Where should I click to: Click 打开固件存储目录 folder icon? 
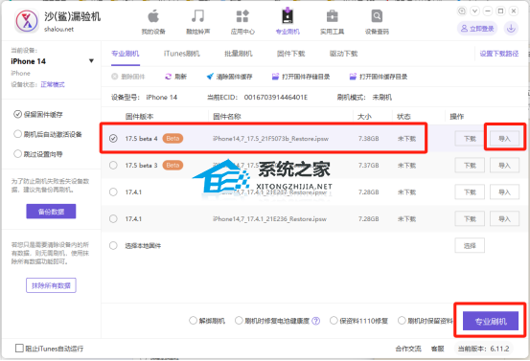point(275,77)
